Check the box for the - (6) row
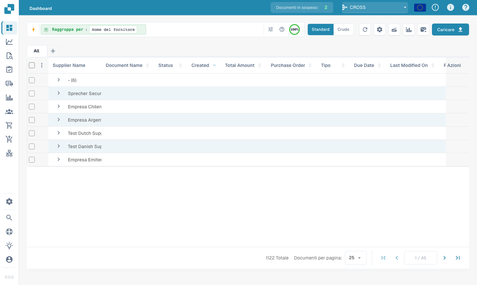Screen dimensions: 477x285 [32, 80]
